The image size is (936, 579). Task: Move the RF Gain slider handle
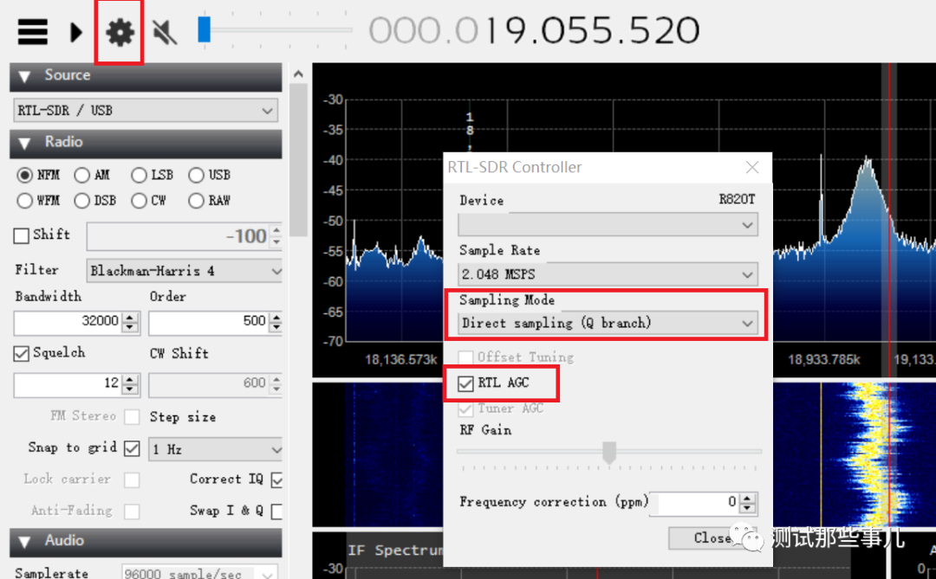(609, 452)
